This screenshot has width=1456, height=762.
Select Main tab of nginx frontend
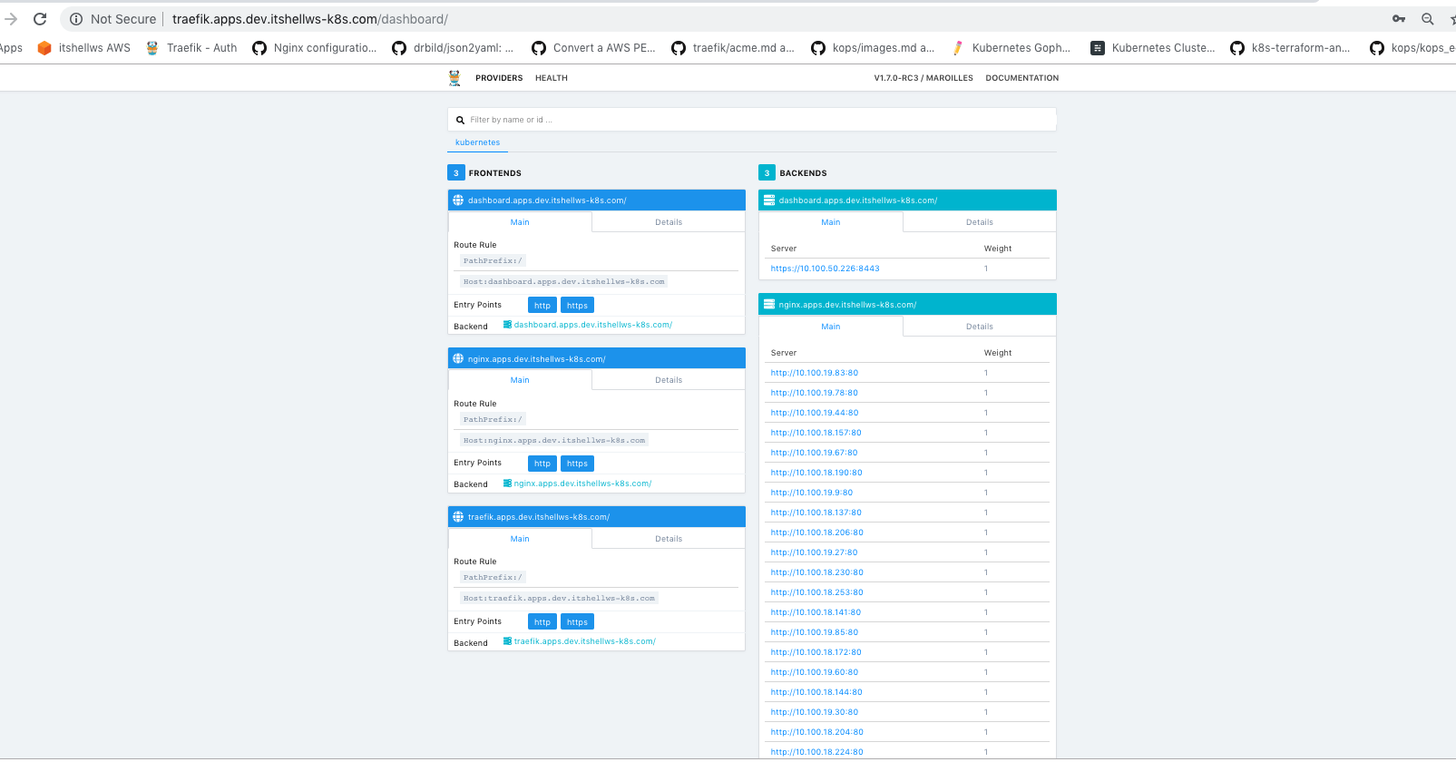tap(520, 380)
